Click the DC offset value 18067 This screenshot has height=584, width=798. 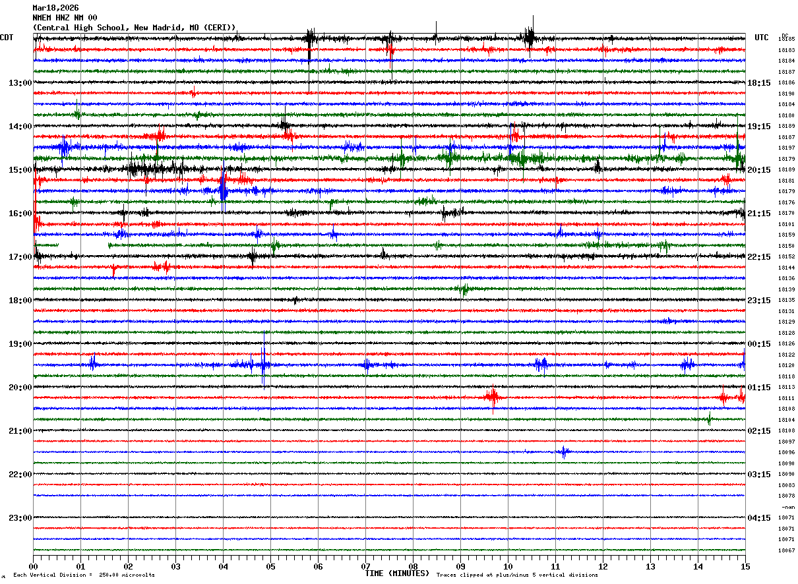[x=786, y=550]
